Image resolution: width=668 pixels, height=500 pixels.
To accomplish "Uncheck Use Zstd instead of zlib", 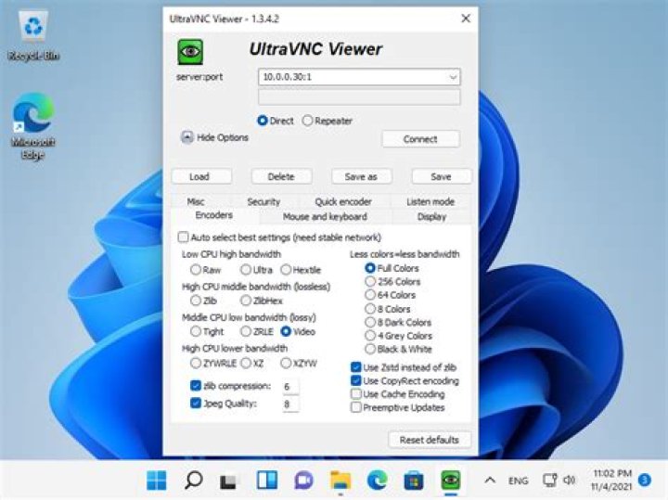I will coord(357,367).
